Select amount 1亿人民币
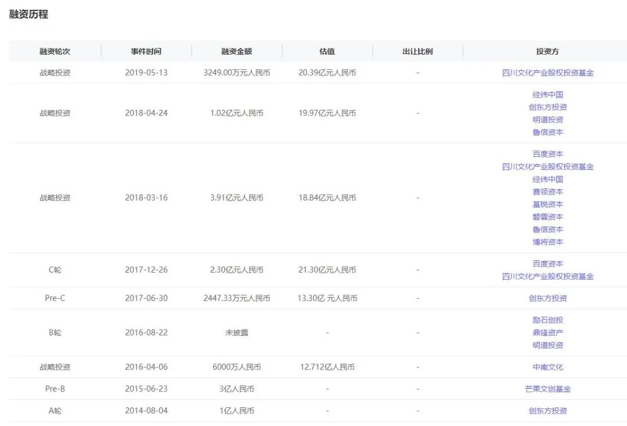 pyautogui.click(x=237, y=410)
